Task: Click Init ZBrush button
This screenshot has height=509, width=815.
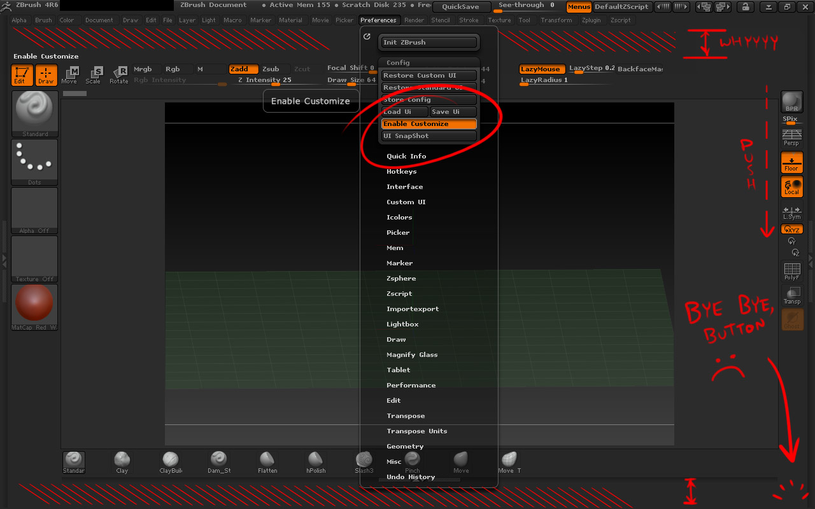Action: tap(429, 43)
